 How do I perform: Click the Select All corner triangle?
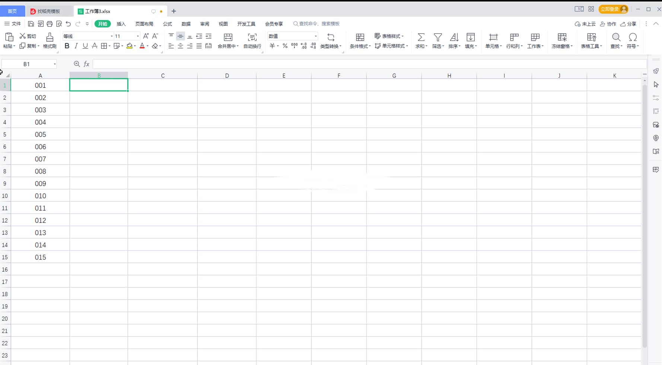click(7, 75)
